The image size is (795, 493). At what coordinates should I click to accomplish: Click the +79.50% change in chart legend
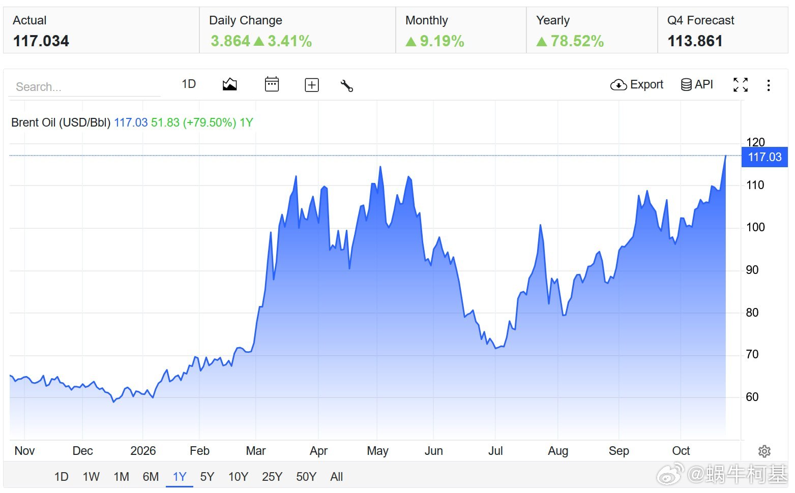coord(210,122)
